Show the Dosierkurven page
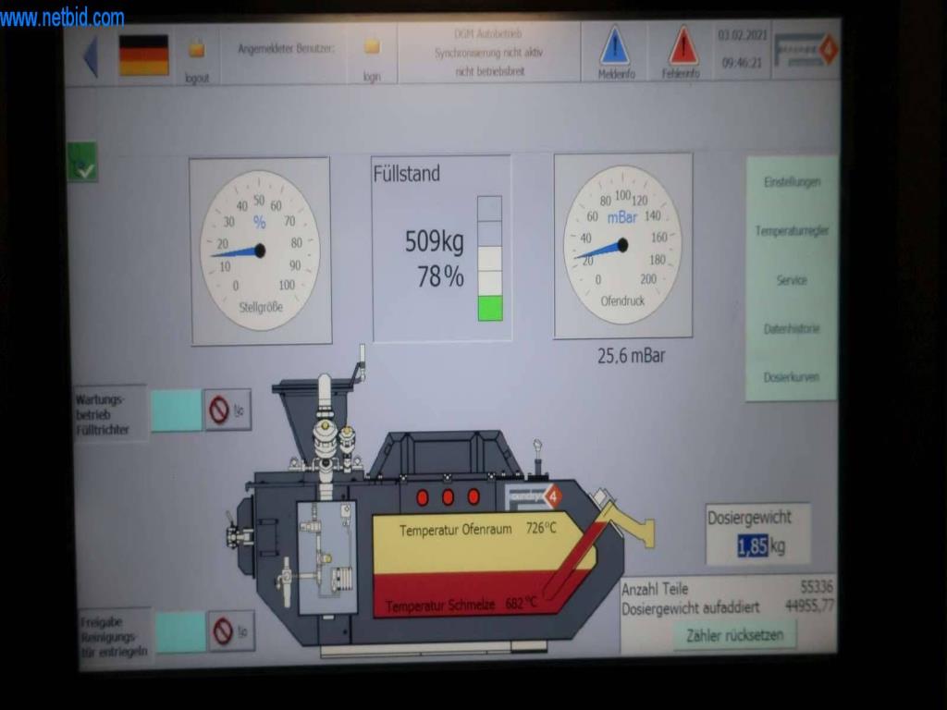The image size is (947, 710). tap(792, 377)
